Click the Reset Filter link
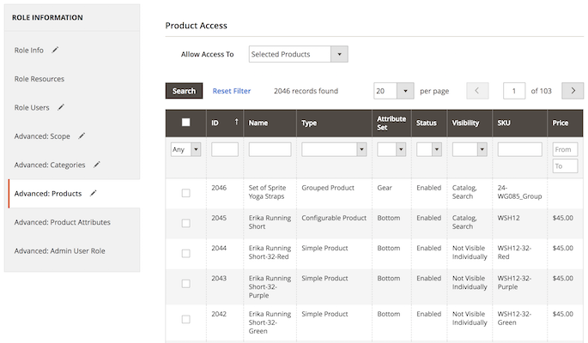 click(x=232, y=91)
